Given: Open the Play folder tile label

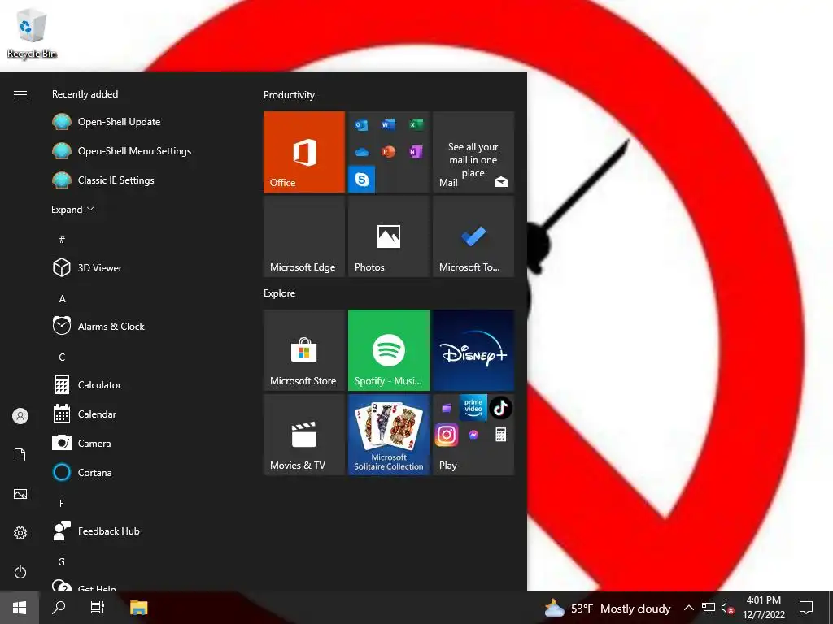Looking at the screenshot, I should click(448, 466).
